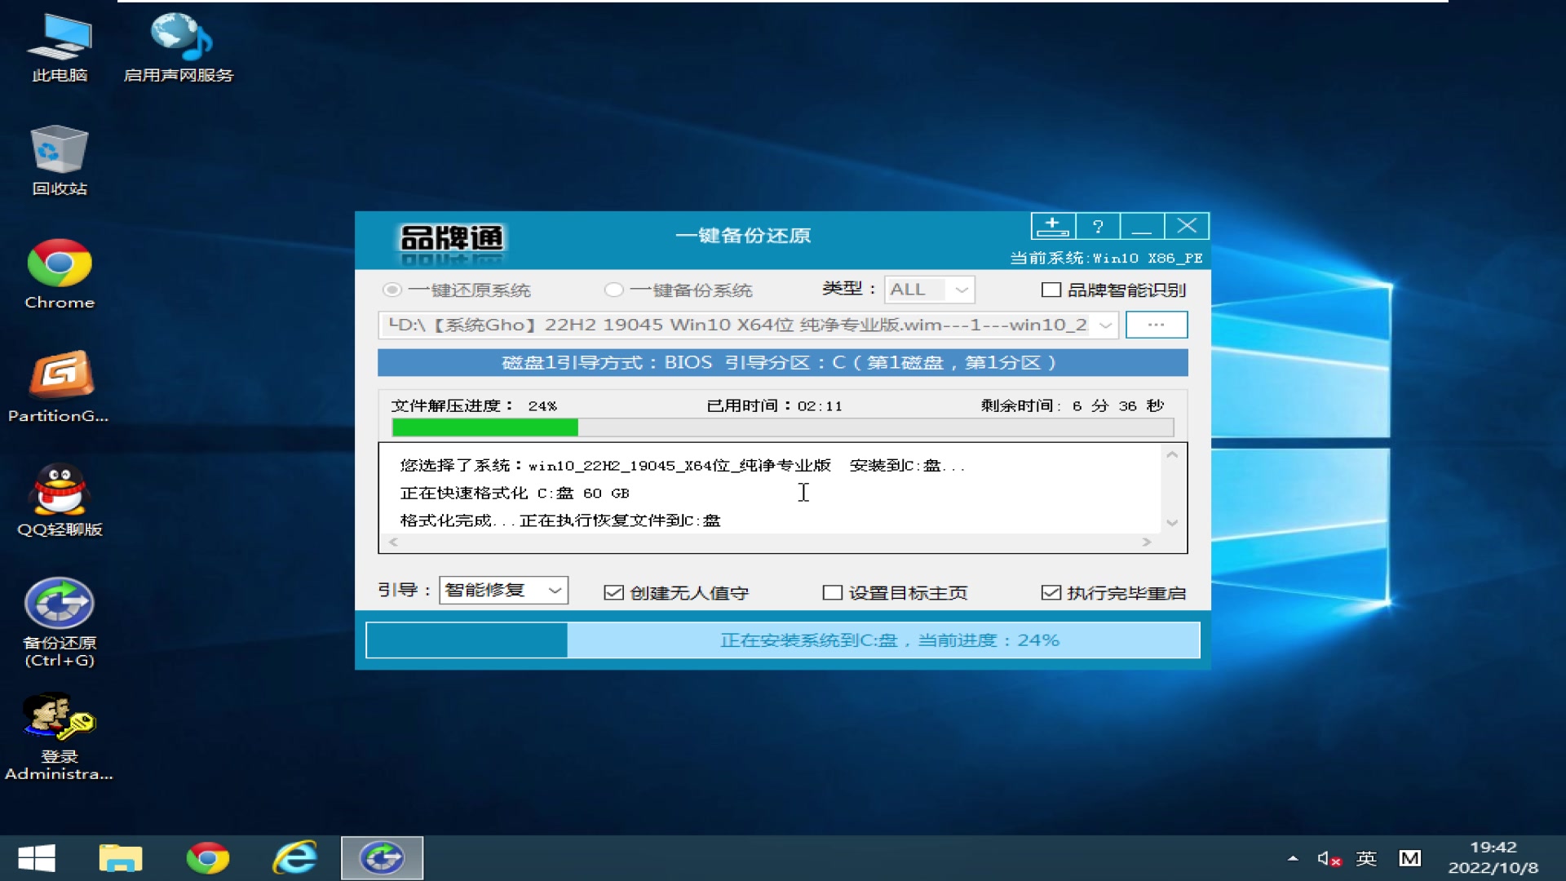This screenshot has width=1566, height=881.
Task: Open File Explorer from the taskbar
Action: pyautogui.click(x=121, y=858)
